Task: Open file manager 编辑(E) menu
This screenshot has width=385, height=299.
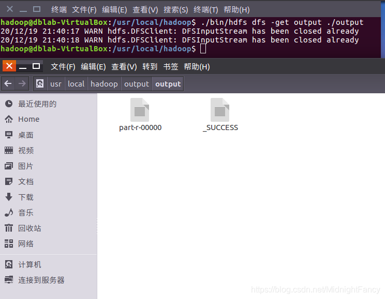Action: 93,67
